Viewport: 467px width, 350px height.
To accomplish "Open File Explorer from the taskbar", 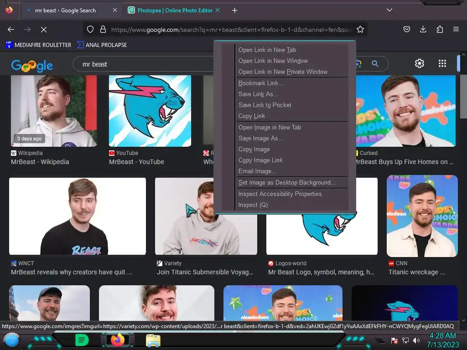I will tap(153, 340).
